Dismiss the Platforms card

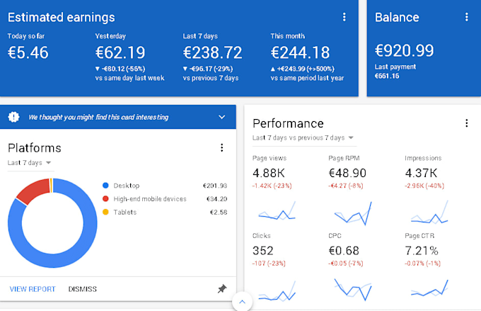[83, 289]
